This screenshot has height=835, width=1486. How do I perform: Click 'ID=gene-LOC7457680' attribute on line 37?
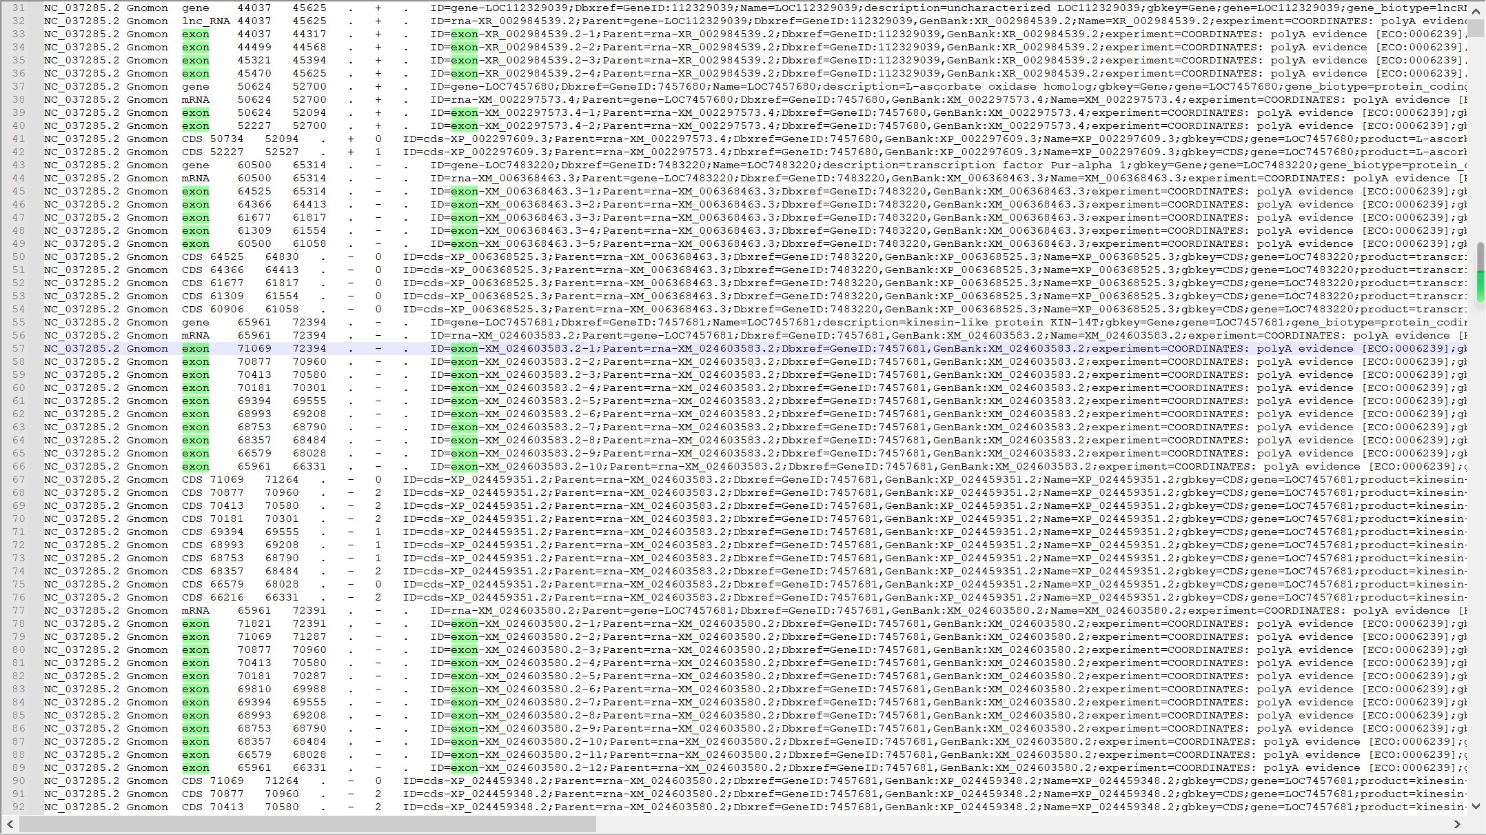(x=494, y=86)
